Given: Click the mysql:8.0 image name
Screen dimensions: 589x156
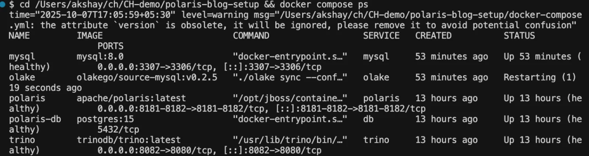Looking at the screenshot, I should point(100,57).
